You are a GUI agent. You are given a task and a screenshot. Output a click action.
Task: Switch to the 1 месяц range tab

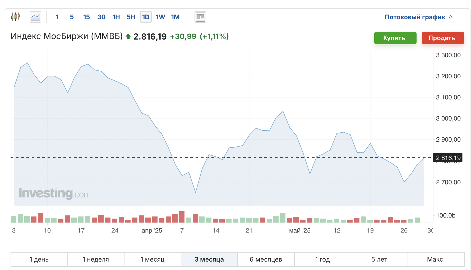click(153, 259)
